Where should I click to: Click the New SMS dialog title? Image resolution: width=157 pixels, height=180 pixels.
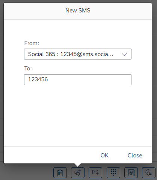tap(78, 11)
